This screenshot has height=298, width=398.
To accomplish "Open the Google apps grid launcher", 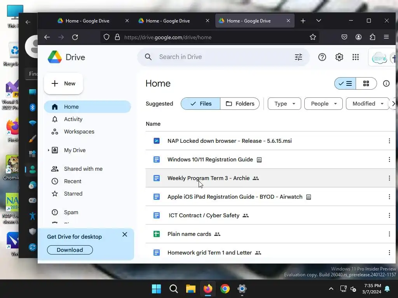I will click(x=356, y=57).
